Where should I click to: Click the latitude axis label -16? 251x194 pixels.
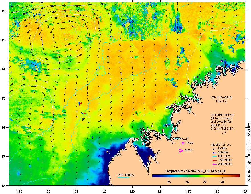coord(3,128)
